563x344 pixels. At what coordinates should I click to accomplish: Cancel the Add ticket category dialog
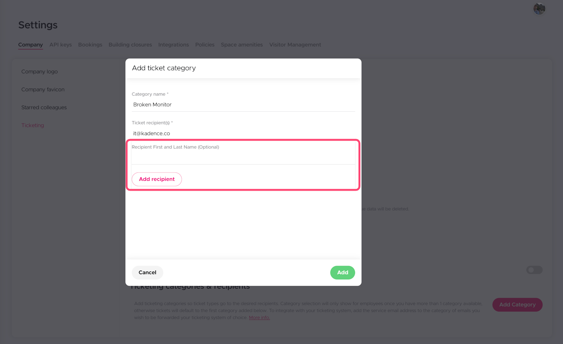click(147, 273)
